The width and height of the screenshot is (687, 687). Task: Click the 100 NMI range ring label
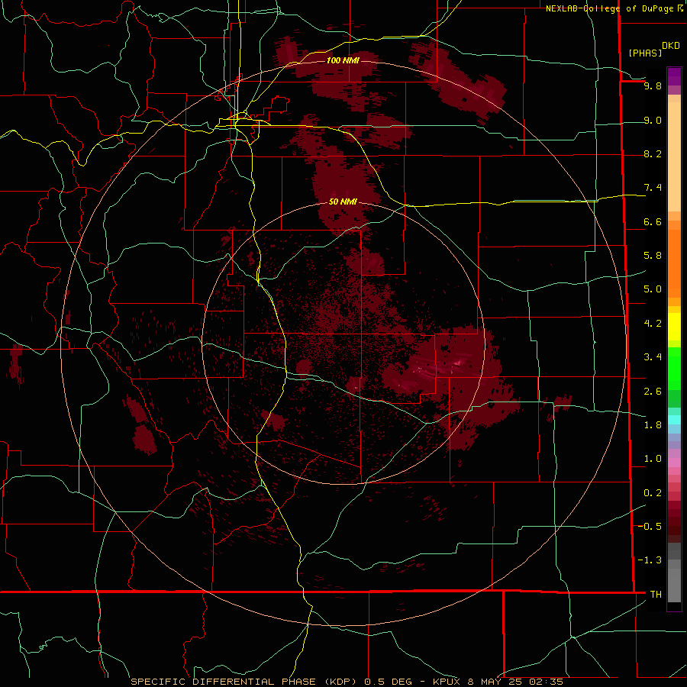point(343,60)
